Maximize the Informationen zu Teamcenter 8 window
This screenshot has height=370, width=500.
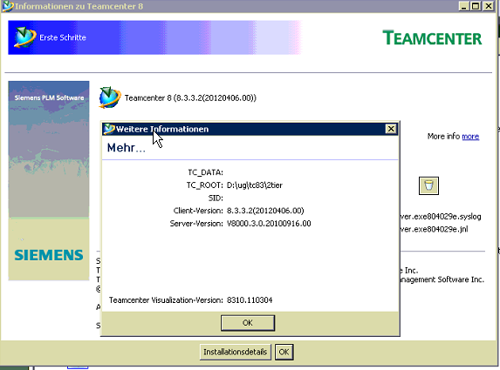click(x=476, y=6)
